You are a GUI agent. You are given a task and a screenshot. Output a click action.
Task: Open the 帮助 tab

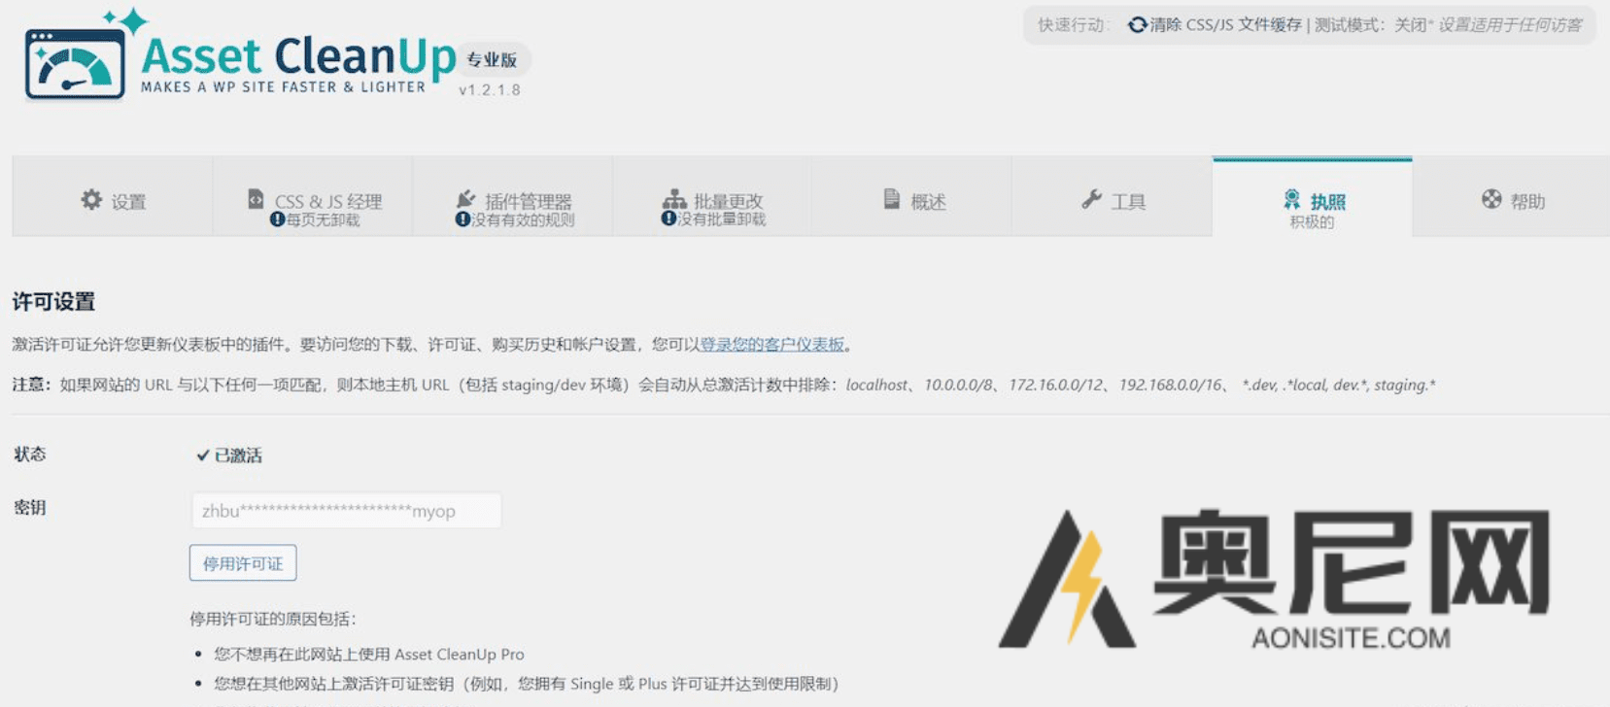(x=1511, y=197)
